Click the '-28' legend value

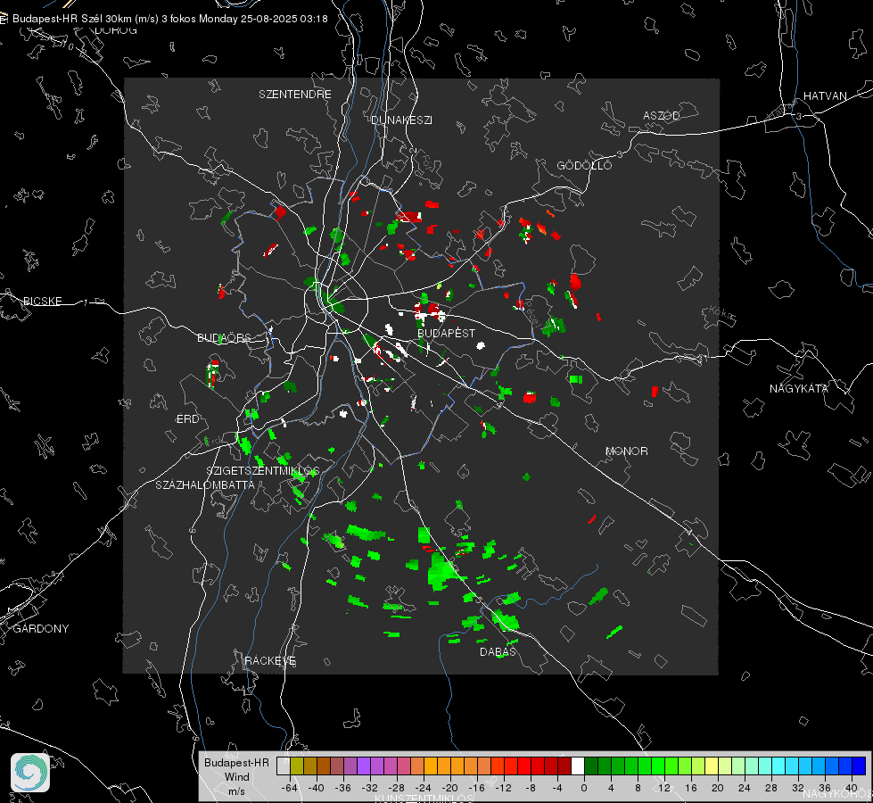pos(397,788)
